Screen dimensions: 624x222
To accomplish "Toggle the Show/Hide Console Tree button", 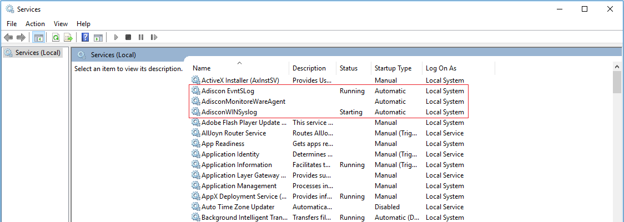I will click(39, 37).
